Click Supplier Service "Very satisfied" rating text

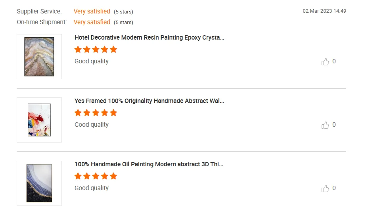pos(92,11)
